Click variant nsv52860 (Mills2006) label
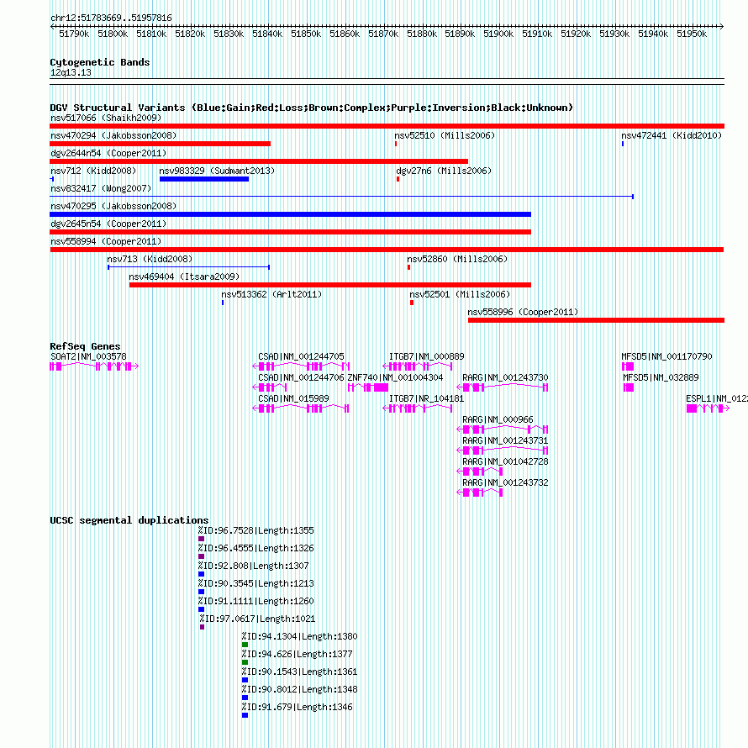The height and width of the screenshot is (748, 748). click(x=457, y=259)
